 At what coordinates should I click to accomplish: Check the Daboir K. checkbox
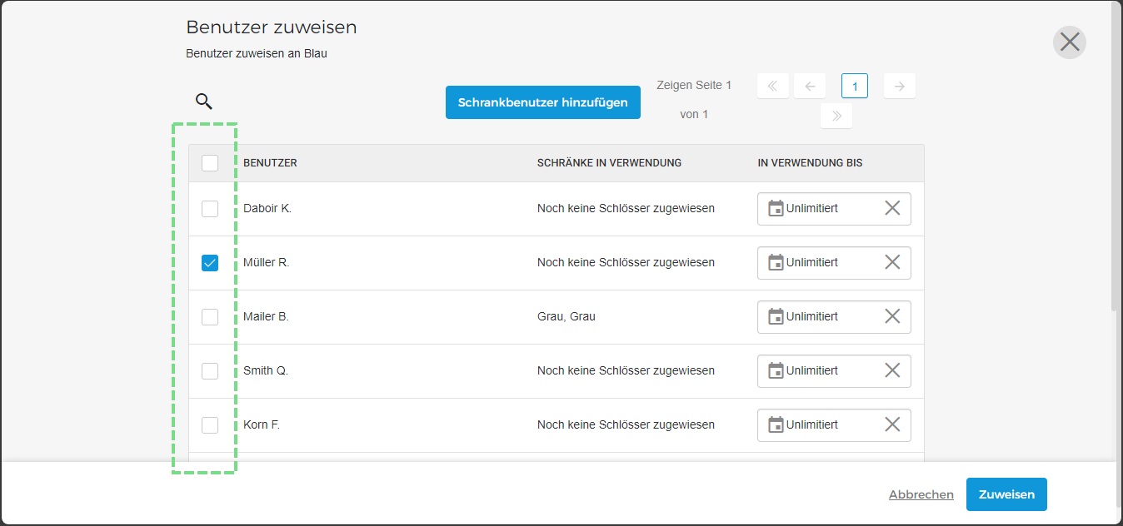(x=210, y=209)
